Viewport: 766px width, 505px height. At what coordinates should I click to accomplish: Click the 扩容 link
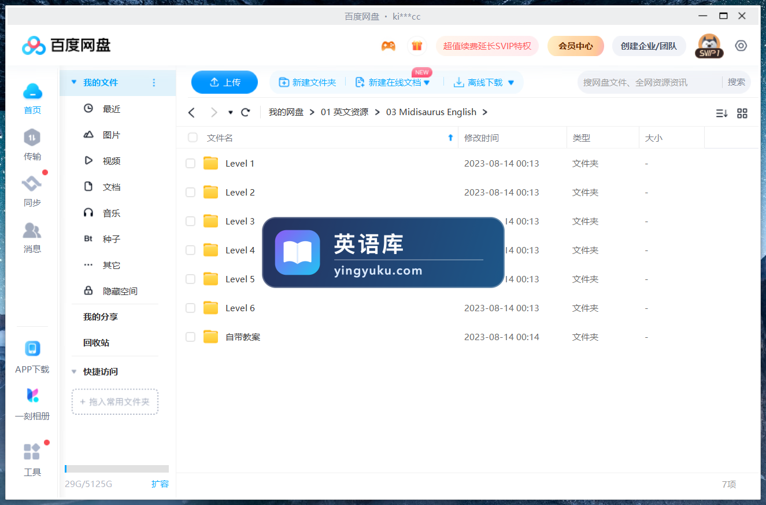click(x=160, y=484)
